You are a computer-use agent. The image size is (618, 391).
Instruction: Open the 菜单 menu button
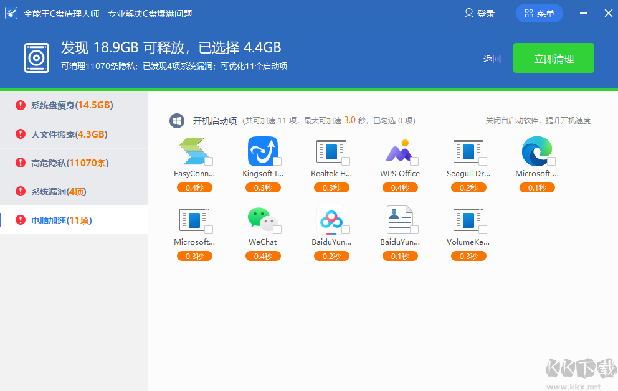point(540,13)
